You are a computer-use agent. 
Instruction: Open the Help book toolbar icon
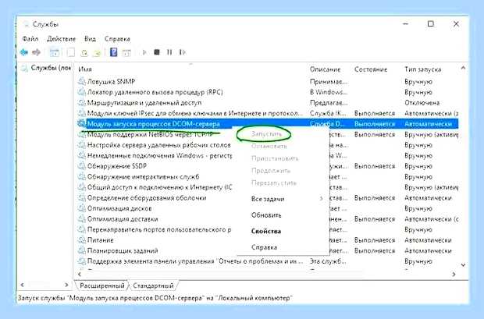coord(114,52)
